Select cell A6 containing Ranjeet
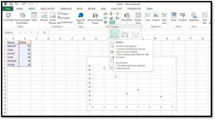This screenshot has height=120, width=215. tap(13, 61)
